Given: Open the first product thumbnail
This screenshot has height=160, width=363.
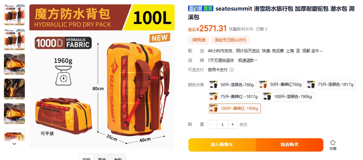Looking at the screenshot, I should point(14,15).
